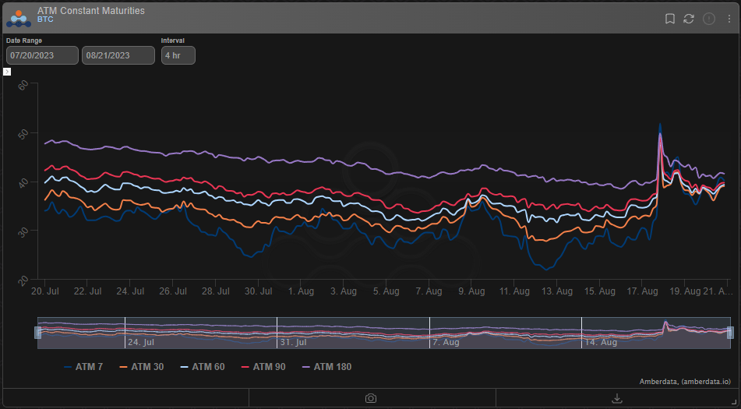
Task: Click the navigator at 31. Jul
Action: 293,342
